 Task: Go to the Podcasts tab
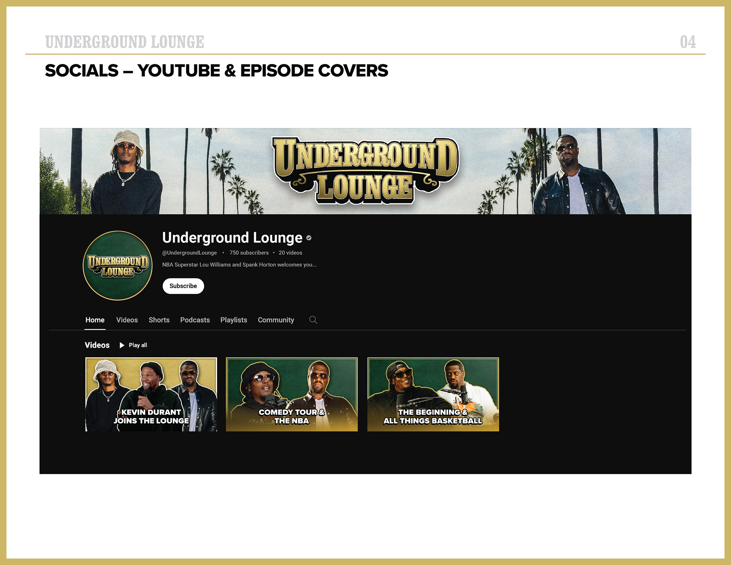195,320
